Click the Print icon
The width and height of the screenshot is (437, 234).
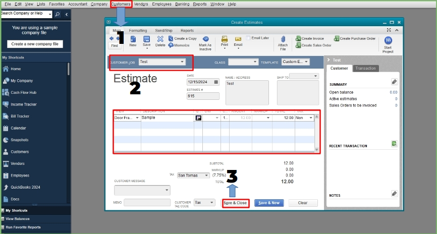point(225,39)
